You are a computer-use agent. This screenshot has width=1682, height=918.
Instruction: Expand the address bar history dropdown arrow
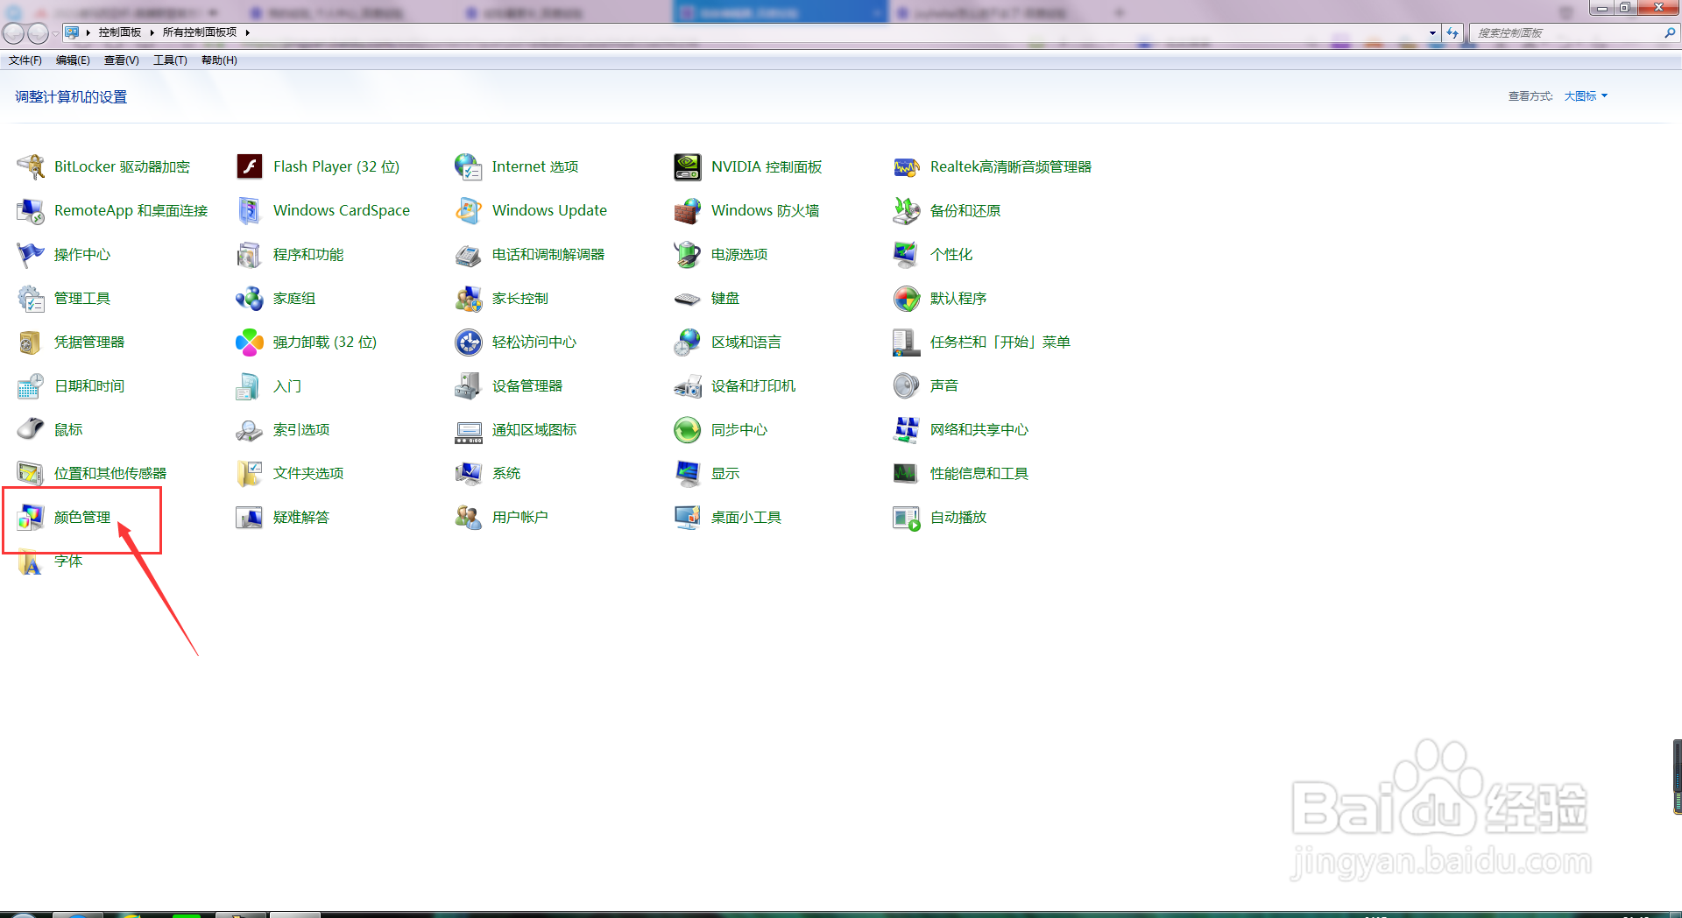tap(1432, 33)
